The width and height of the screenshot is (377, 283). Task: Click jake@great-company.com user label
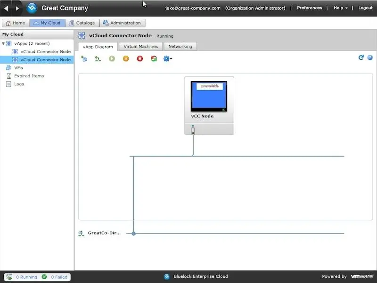(193, 8)
